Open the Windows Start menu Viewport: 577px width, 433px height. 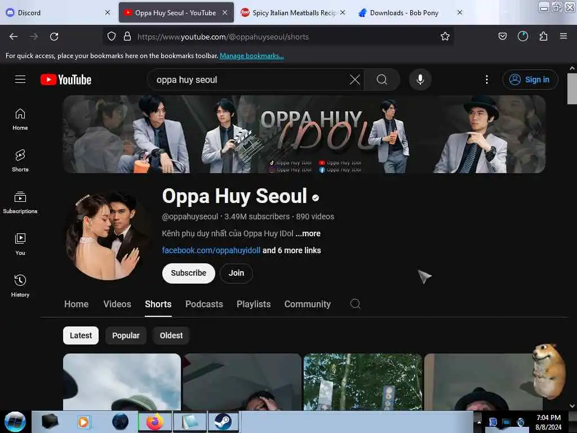tap(15, 422)
